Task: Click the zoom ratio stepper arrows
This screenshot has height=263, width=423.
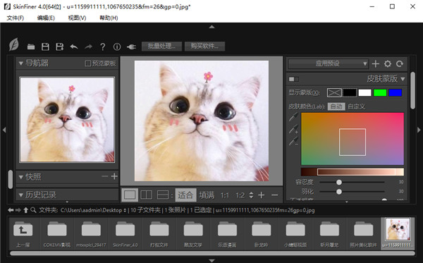Action: (251, 195)
